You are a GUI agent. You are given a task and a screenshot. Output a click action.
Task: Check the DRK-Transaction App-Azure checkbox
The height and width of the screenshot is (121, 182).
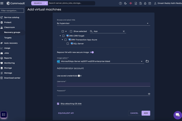(66, 40)
